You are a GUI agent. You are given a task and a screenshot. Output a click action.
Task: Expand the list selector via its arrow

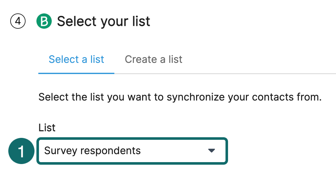[x=211, y=151]
